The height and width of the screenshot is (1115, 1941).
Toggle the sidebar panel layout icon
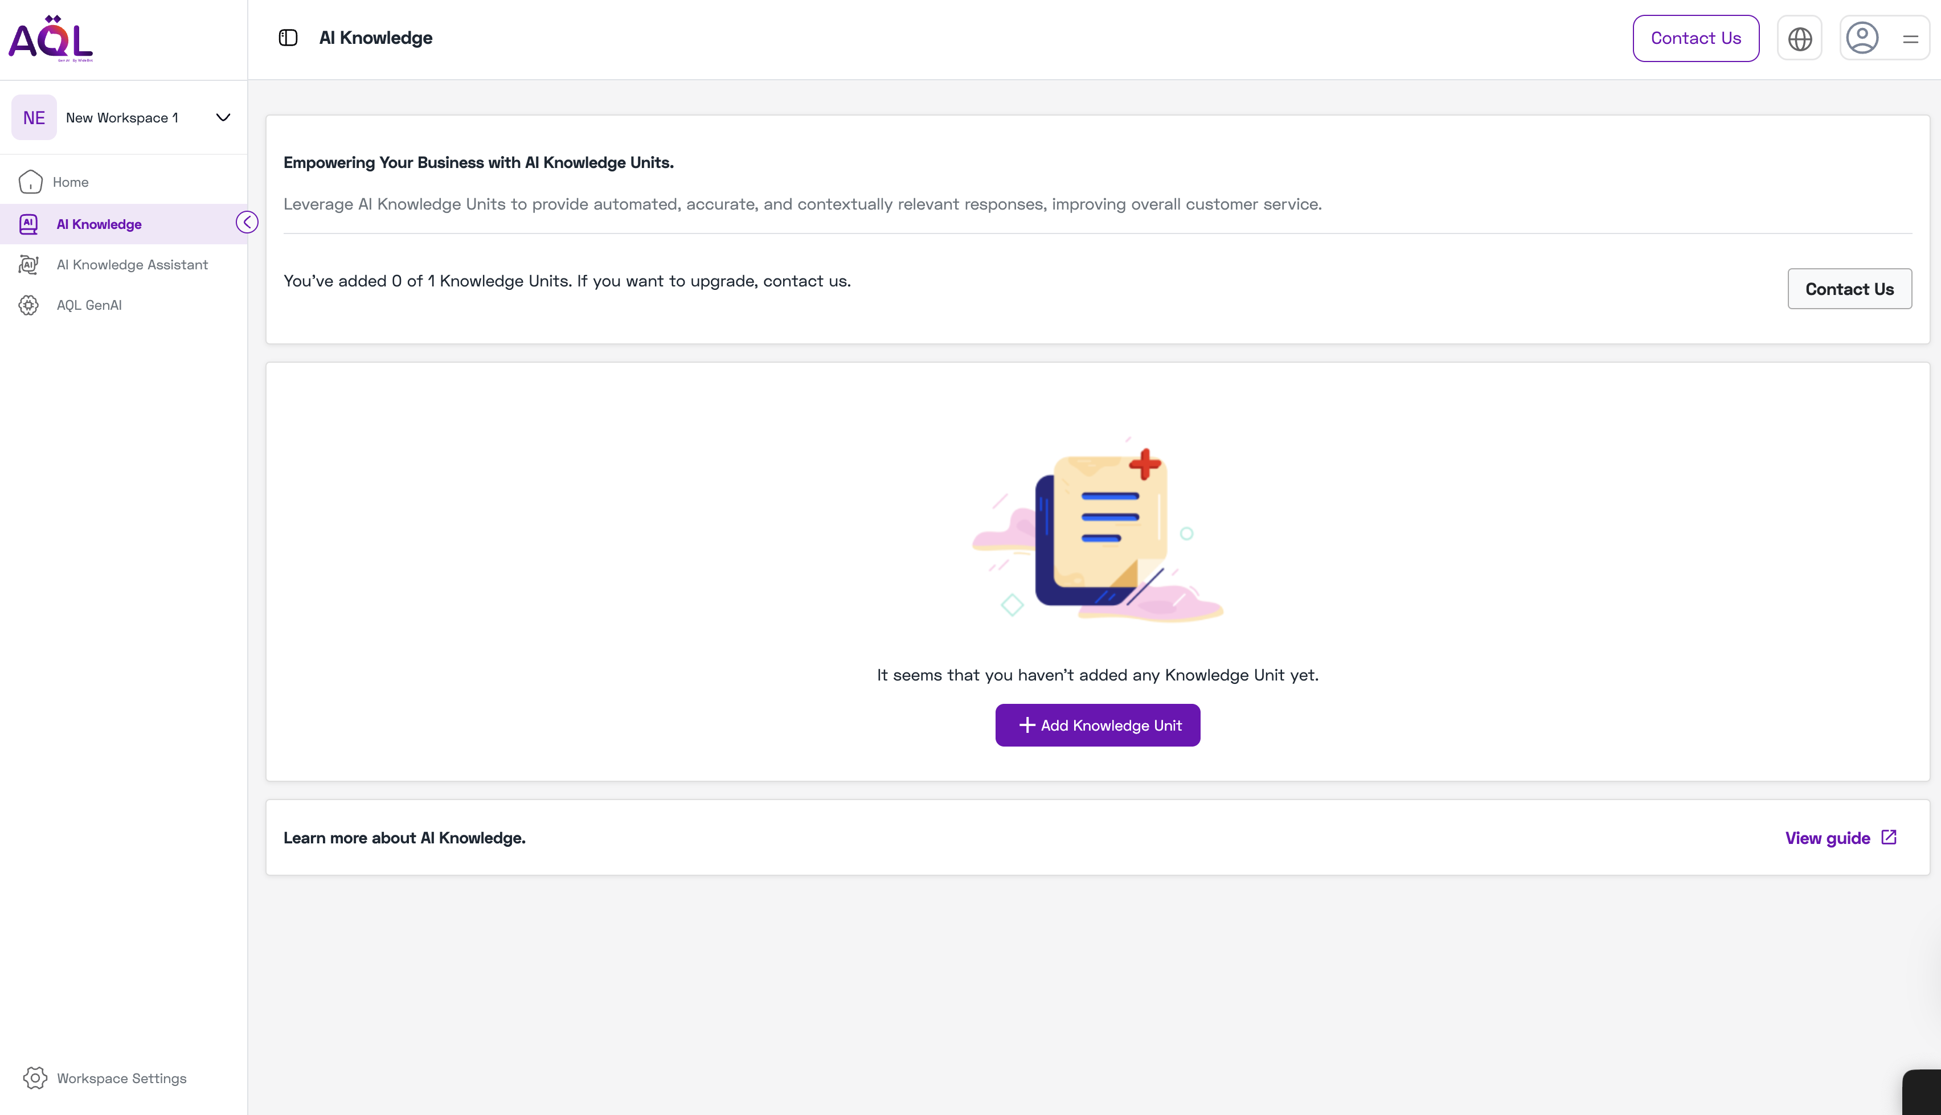(x=288, y=37)
